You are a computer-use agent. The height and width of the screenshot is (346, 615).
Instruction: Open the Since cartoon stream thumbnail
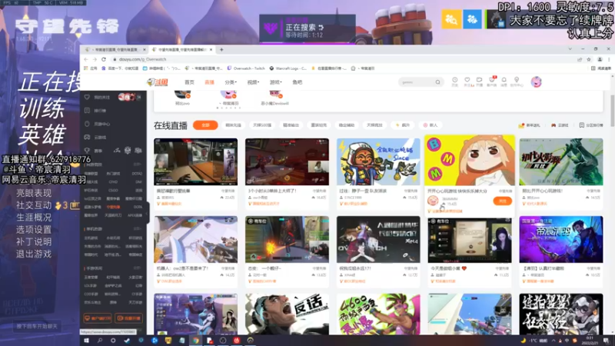(378, 161)
